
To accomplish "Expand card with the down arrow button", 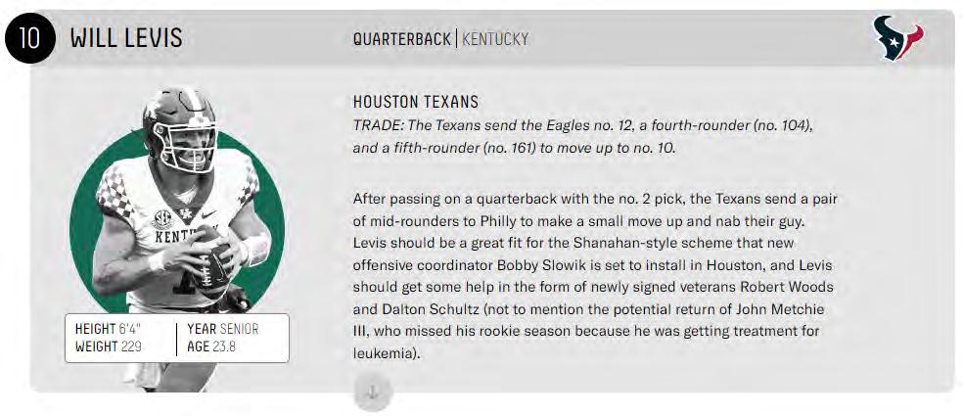I will tap(372, 393).
